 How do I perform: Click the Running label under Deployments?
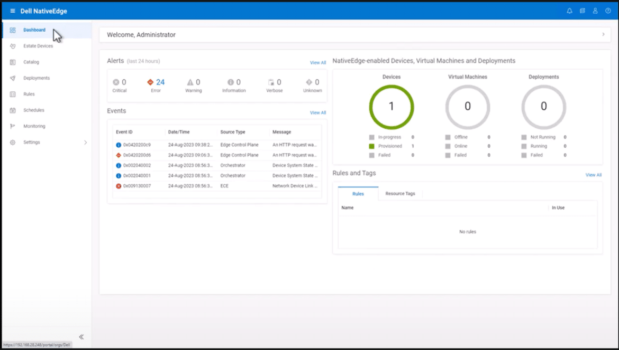pos(539,146)
